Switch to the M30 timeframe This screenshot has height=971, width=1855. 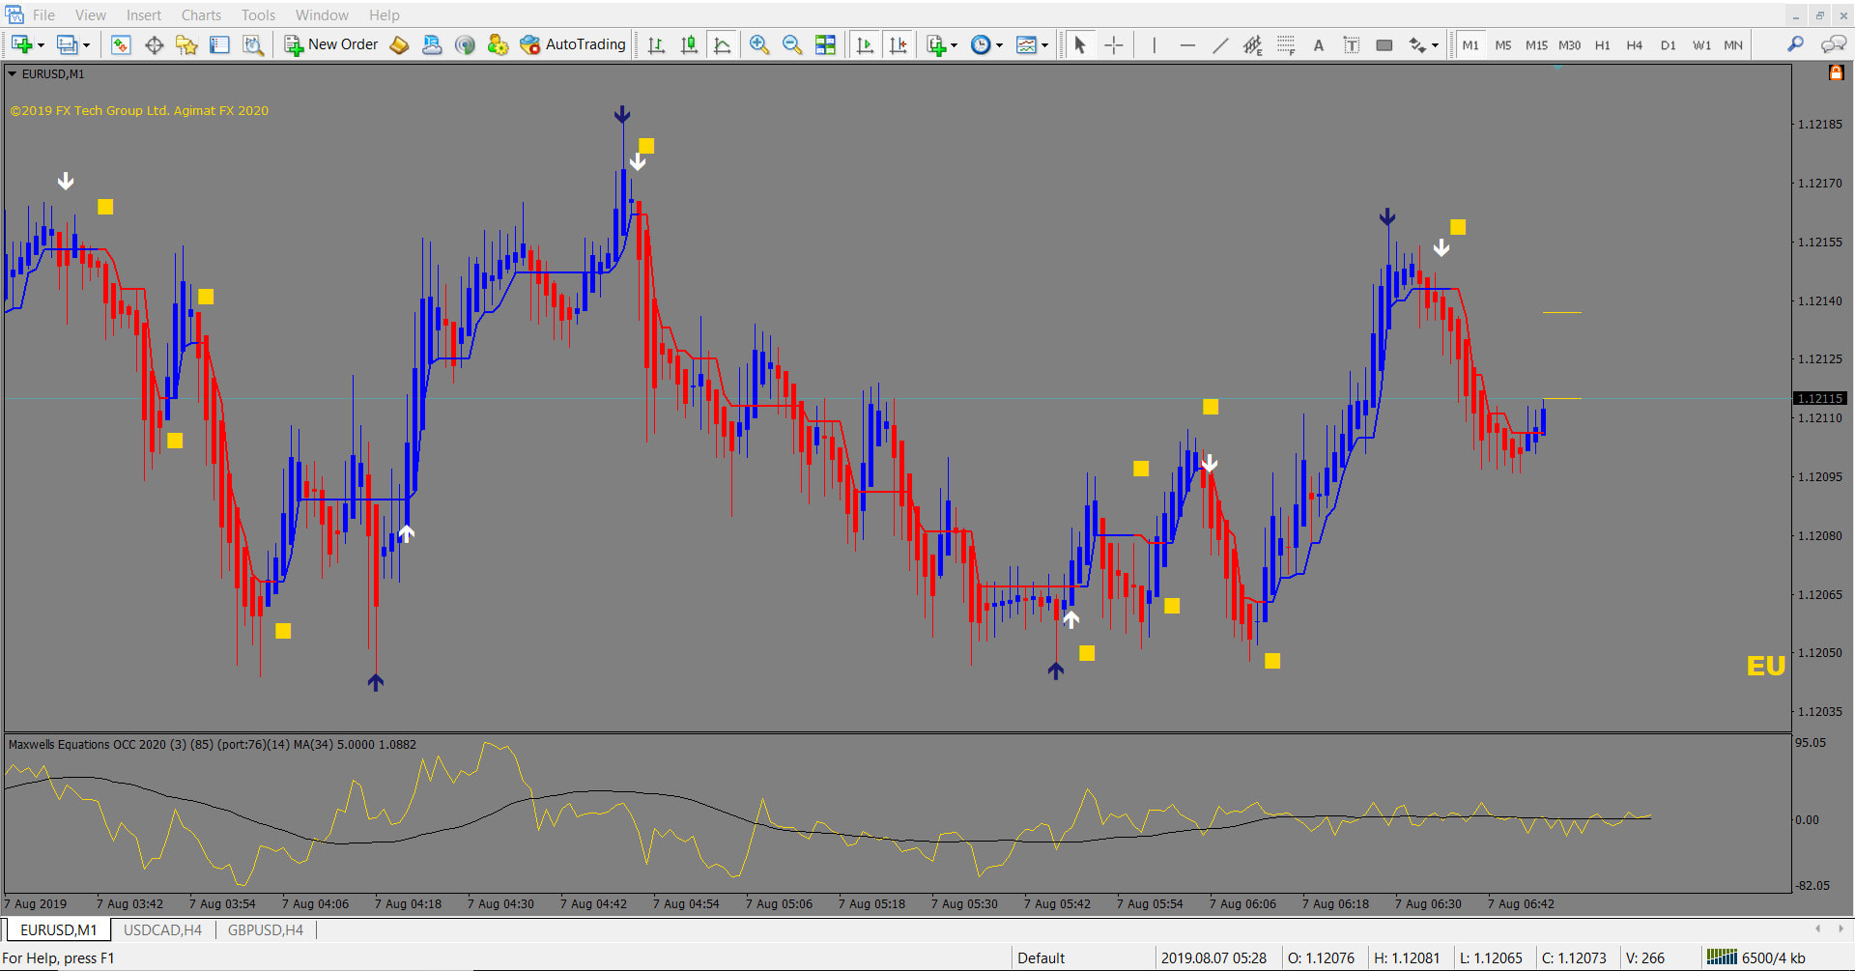coord(1569,44)
